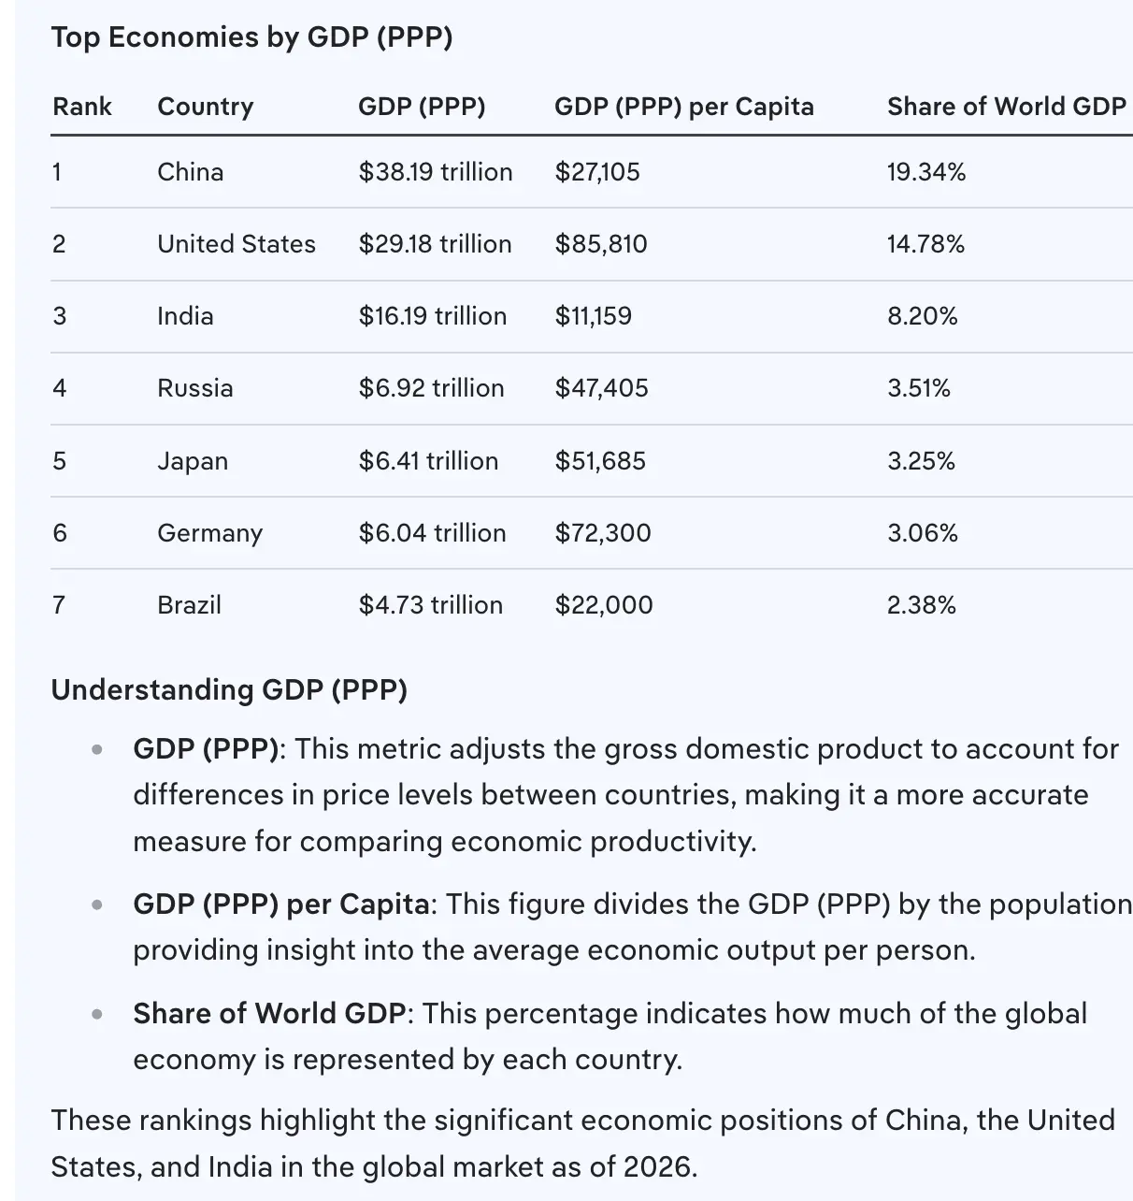
Task: Click the Brazil table cell
Action: (x=190, y=605)
